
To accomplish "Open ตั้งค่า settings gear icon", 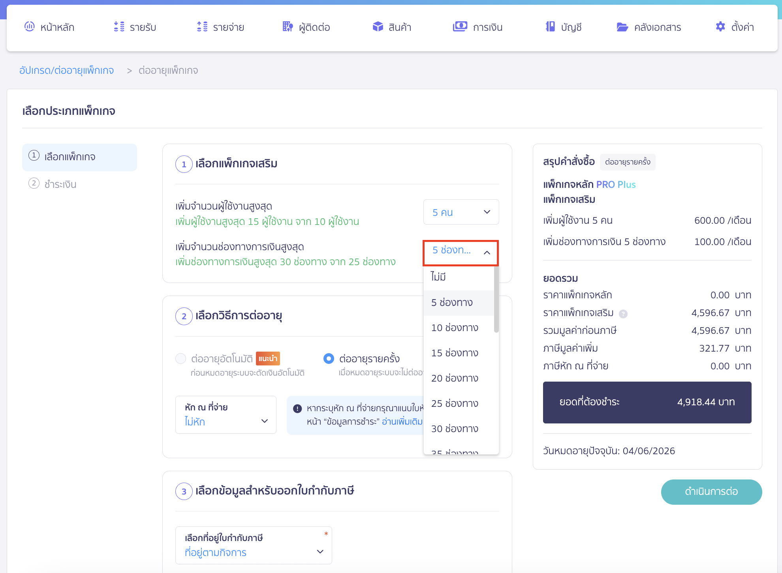I will [720, 27].
